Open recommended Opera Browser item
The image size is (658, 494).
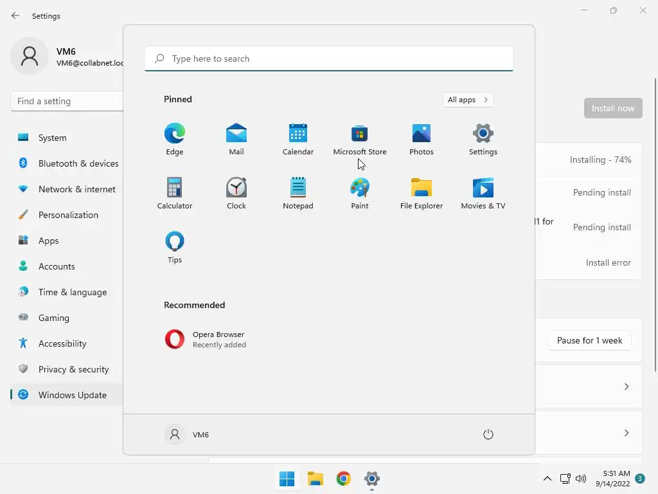[x=206, y=340]
